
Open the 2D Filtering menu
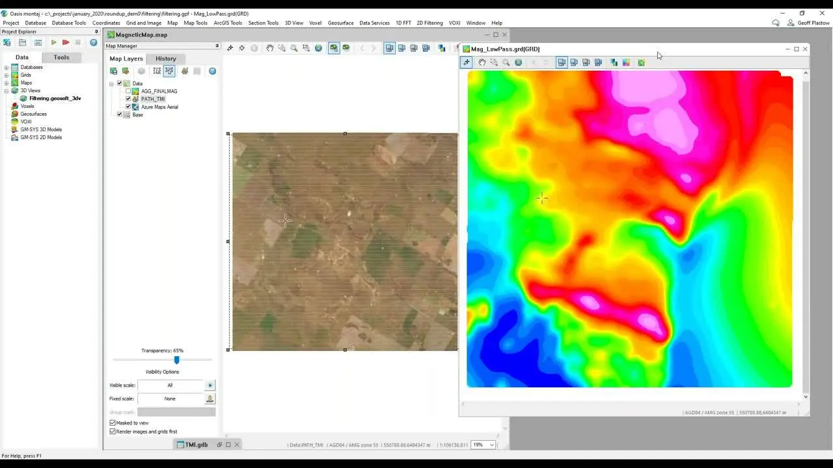pos(430,23)
